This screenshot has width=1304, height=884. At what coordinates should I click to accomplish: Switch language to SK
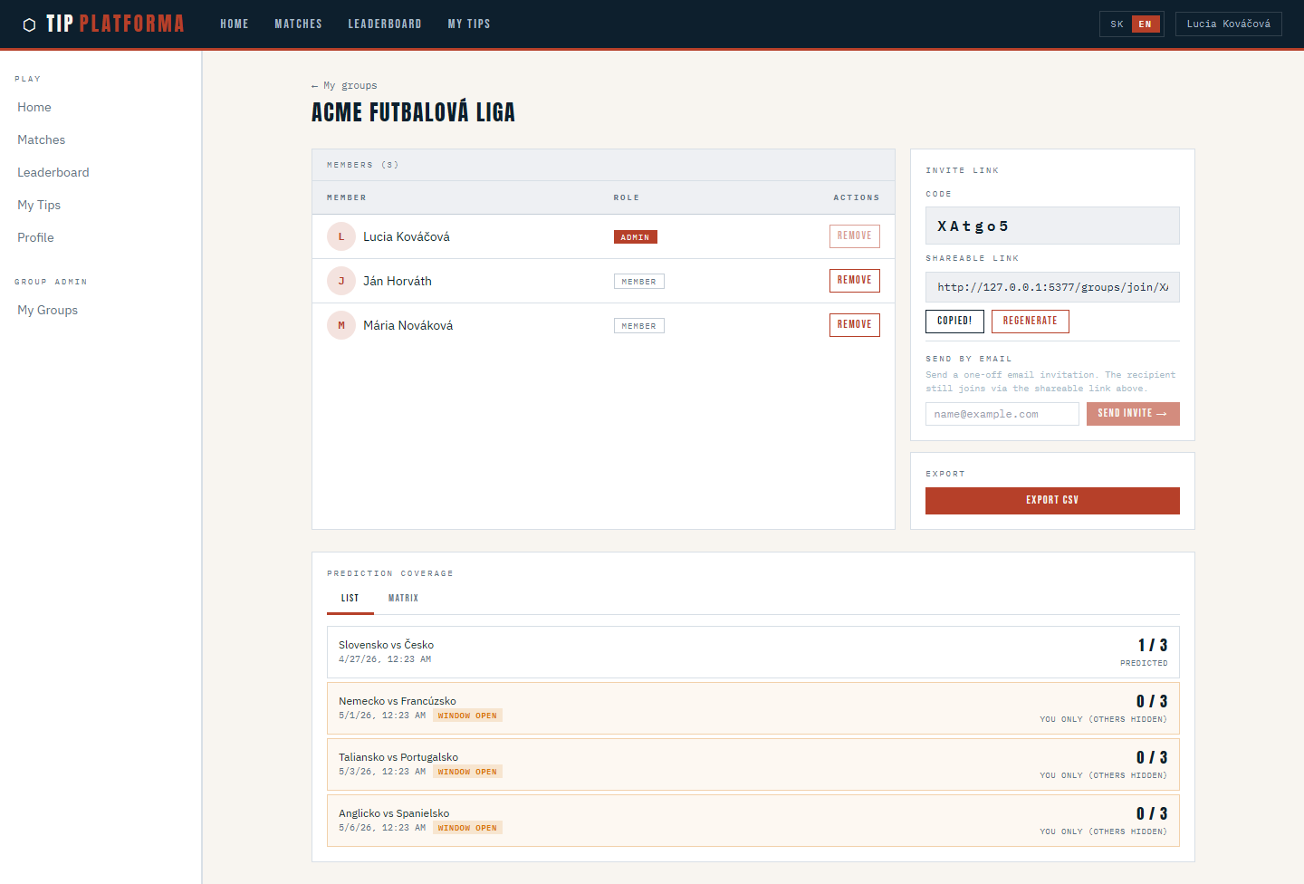click(1117, 24)
